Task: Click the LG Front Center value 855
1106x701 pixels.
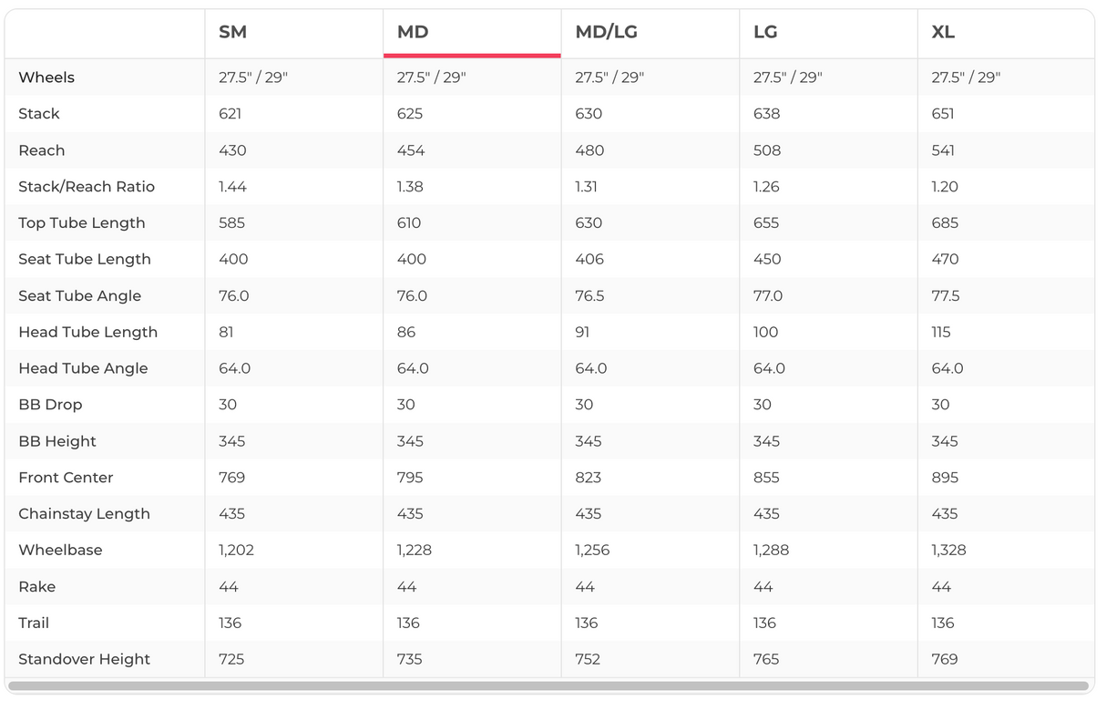Action: point(766,478)
